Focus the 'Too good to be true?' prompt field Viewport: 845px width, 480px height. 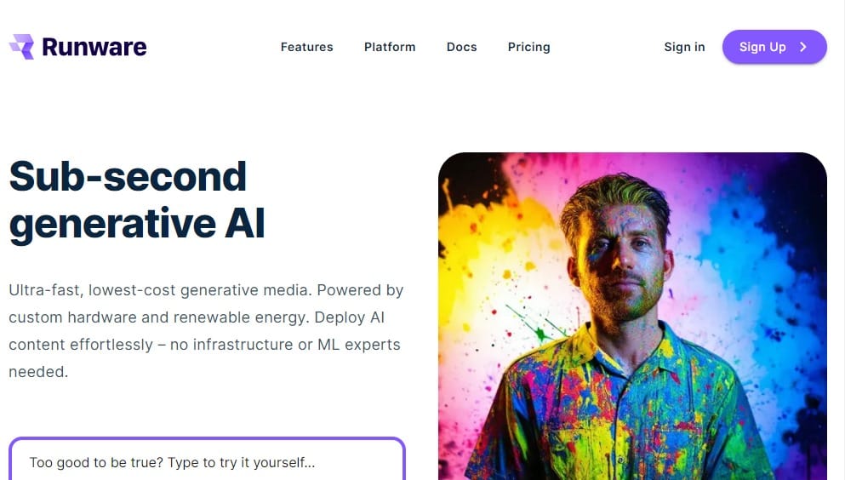tap(207, 460)
